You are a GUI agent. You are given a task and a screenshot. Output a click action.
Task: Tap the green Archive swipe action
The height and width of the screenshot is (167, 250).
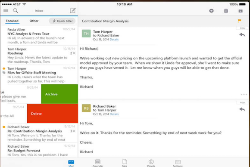tap(59, 94)
